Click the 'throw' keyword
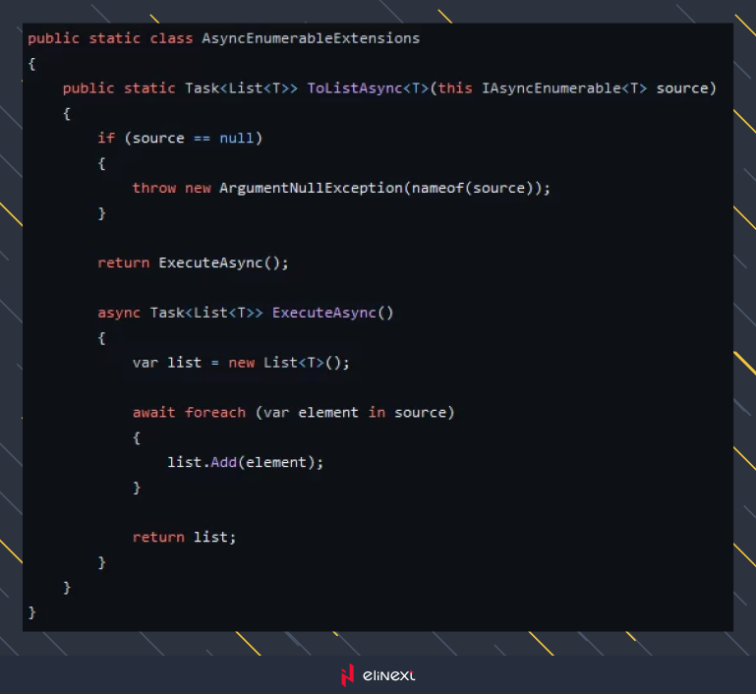Viewport: 756px width, 694px height. coord(154,188)
